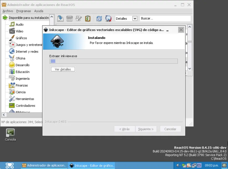
Task: Open the Finanzas category
Action: [x=22, y=85]
